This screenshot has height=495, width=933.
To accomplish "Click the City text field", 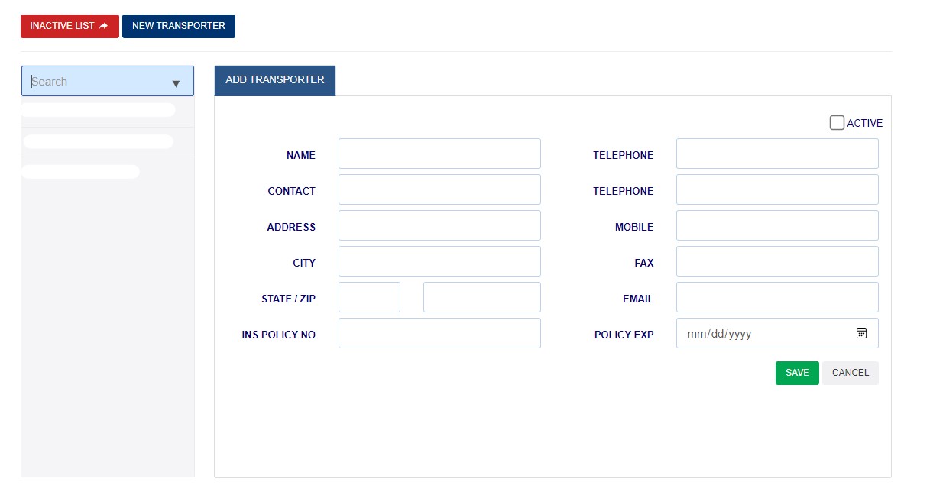I will point(439,261).
